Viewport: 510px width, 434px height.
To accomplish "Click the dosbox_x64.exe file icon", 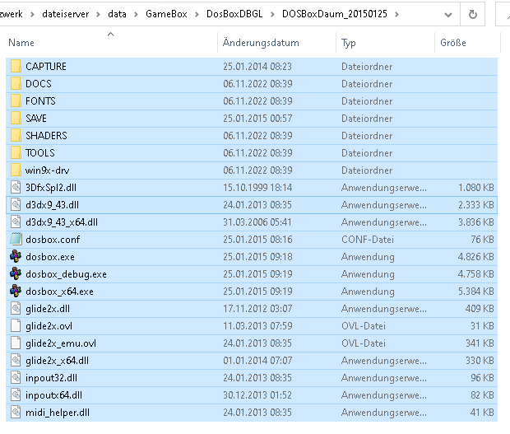I will (16, 291).
